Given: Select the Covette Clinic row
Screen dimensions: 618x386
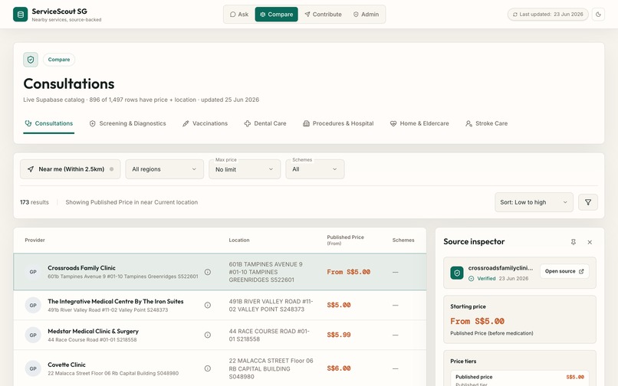Looking at the screenshot, I should [220, 368].
